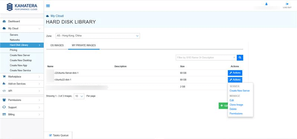This screenshot has height=139, width=297.
Task: Click the Tasks Queue check icon
Action: coord(50,135)
